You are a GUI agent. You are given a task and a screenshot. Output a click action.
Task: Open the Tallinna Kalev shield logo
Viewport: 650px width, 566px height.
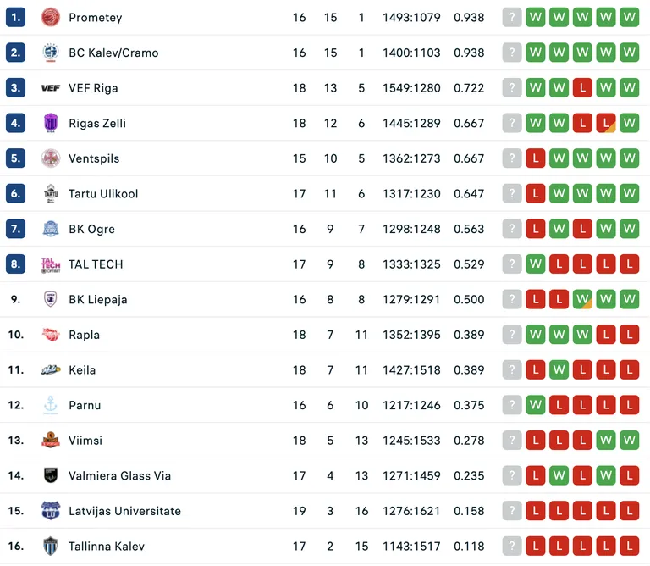pyautogui.click(x=51, y=546)
